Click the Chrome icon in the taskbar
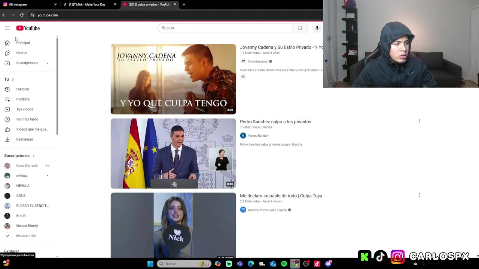Viewport: 479px width, 269px height. click(295, 264)
